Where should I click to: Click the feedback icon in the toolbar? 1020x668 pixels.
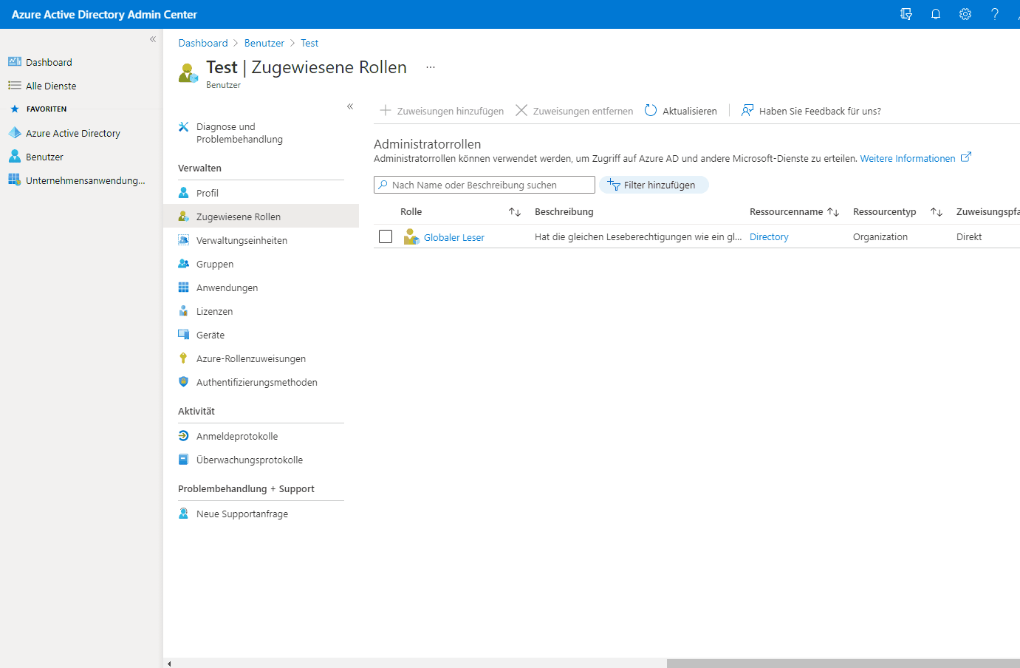[747, 111]
